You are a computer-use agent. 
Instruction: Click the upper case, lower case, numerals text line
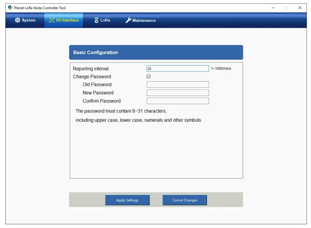pyautogui.click(x=138, y=120)
